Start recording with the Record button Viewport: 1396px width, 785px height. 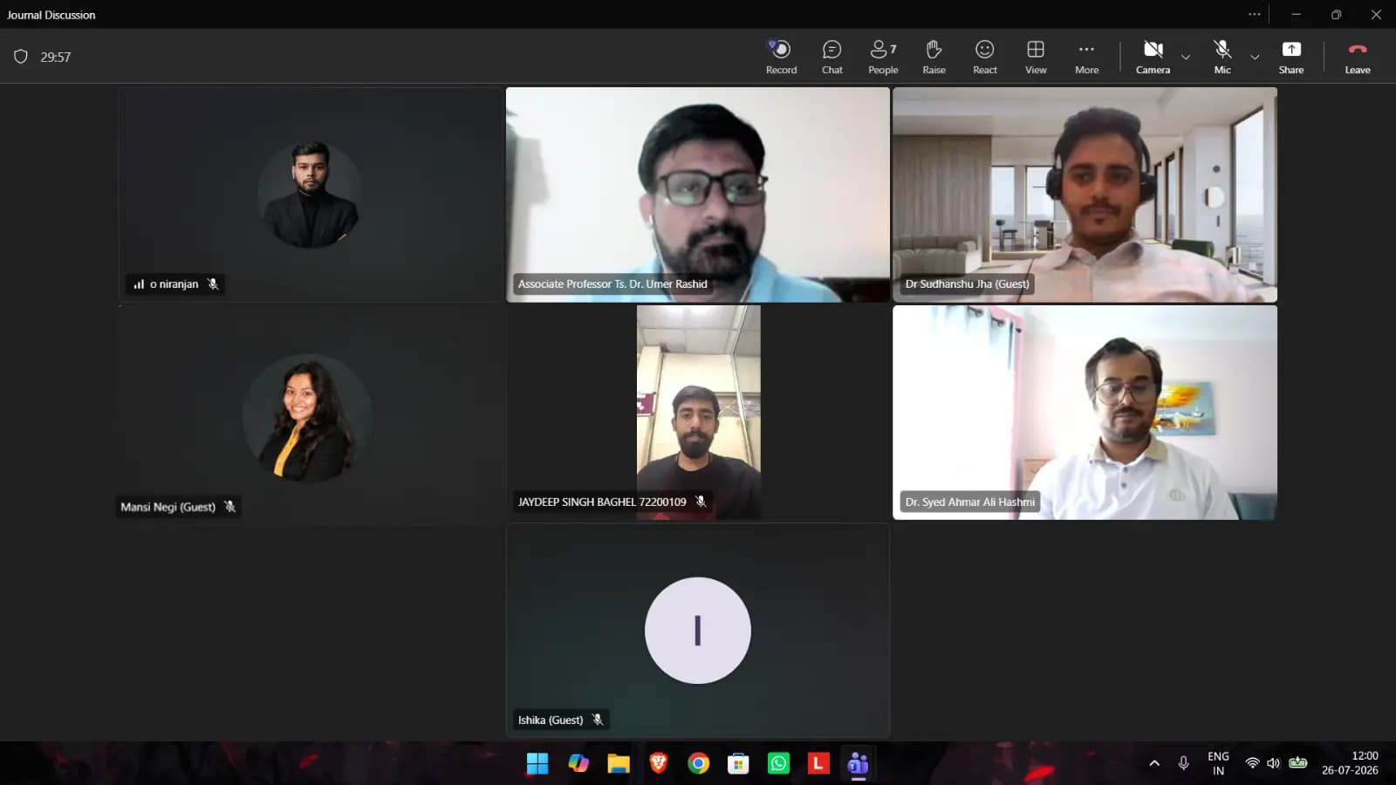click(781, 57)
